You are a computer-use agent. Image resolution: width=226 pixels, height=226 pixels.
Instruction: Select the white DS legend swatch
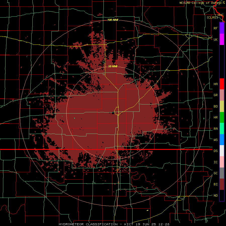click(222, 151)
